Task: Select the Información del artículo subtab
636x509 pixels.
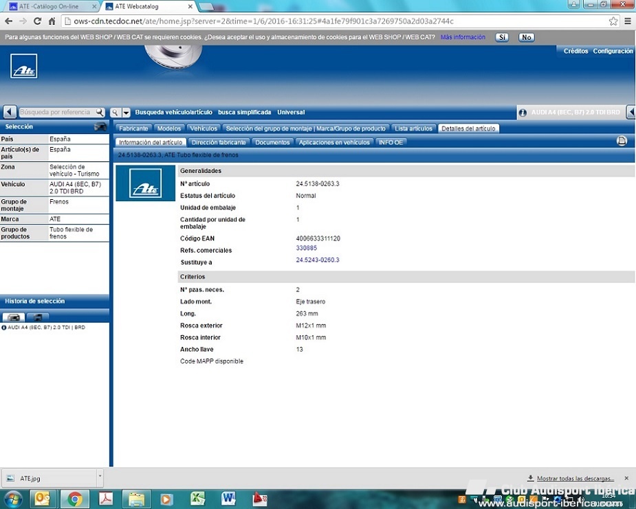Action: pos(151,142)
